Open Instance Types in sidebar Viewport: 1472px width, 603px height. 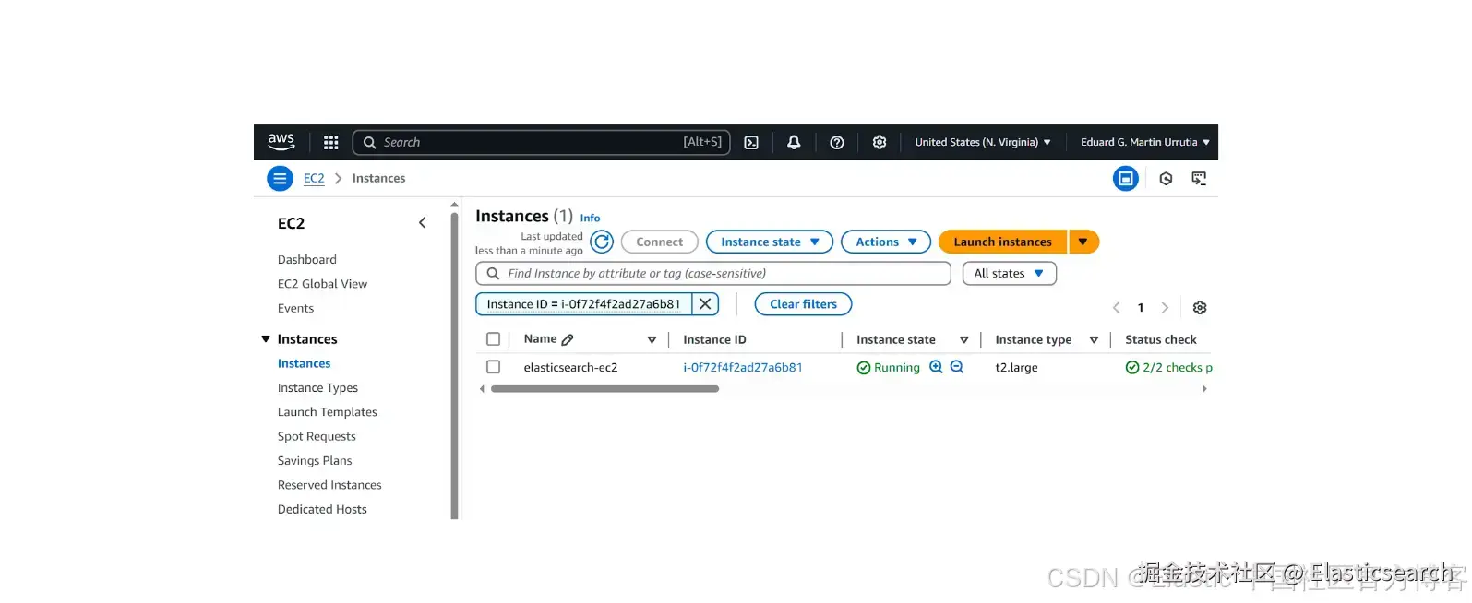pyautogui.click(x=317, y=388)
